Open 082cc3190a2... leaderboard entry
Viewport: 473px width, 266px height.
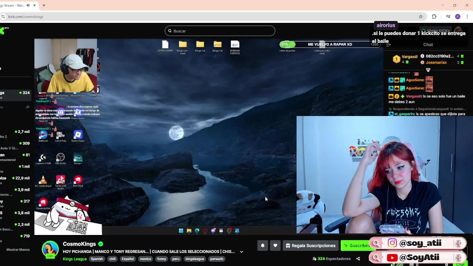click(x=442, y=56)
